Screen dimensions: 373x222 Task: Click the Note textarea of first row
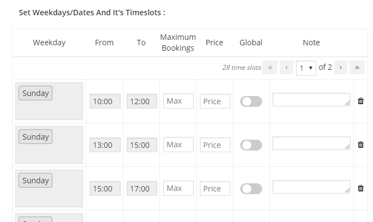(x=311, y=100)
